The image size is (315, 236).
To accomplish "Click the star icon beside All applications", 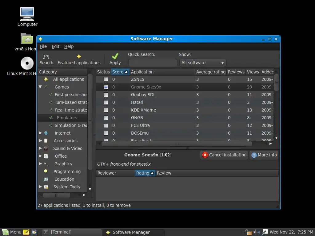I will click(46, 79).
